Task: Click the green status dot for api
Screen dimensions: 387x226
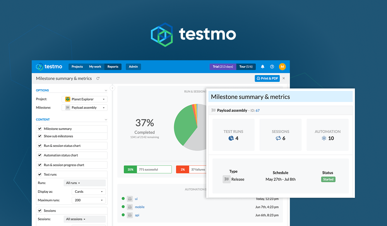Action: coord(123,215)
